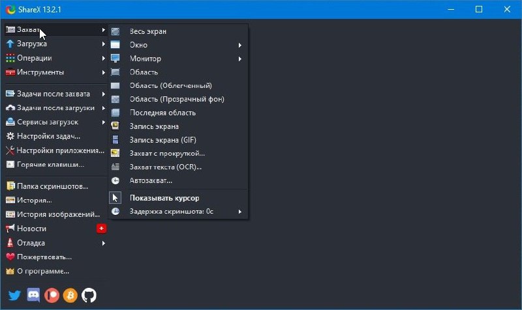522x310 pixels.
Task: Click the scrolling capture icon beside Захват с прокруткой
Action: (115, 153)
